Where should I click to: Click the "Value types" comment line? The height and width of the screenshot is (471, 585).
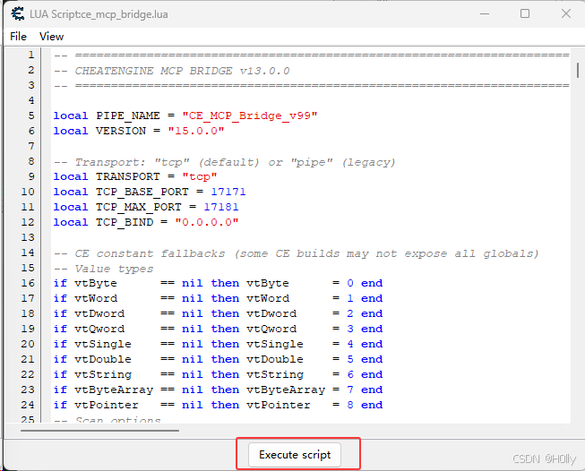103,269
